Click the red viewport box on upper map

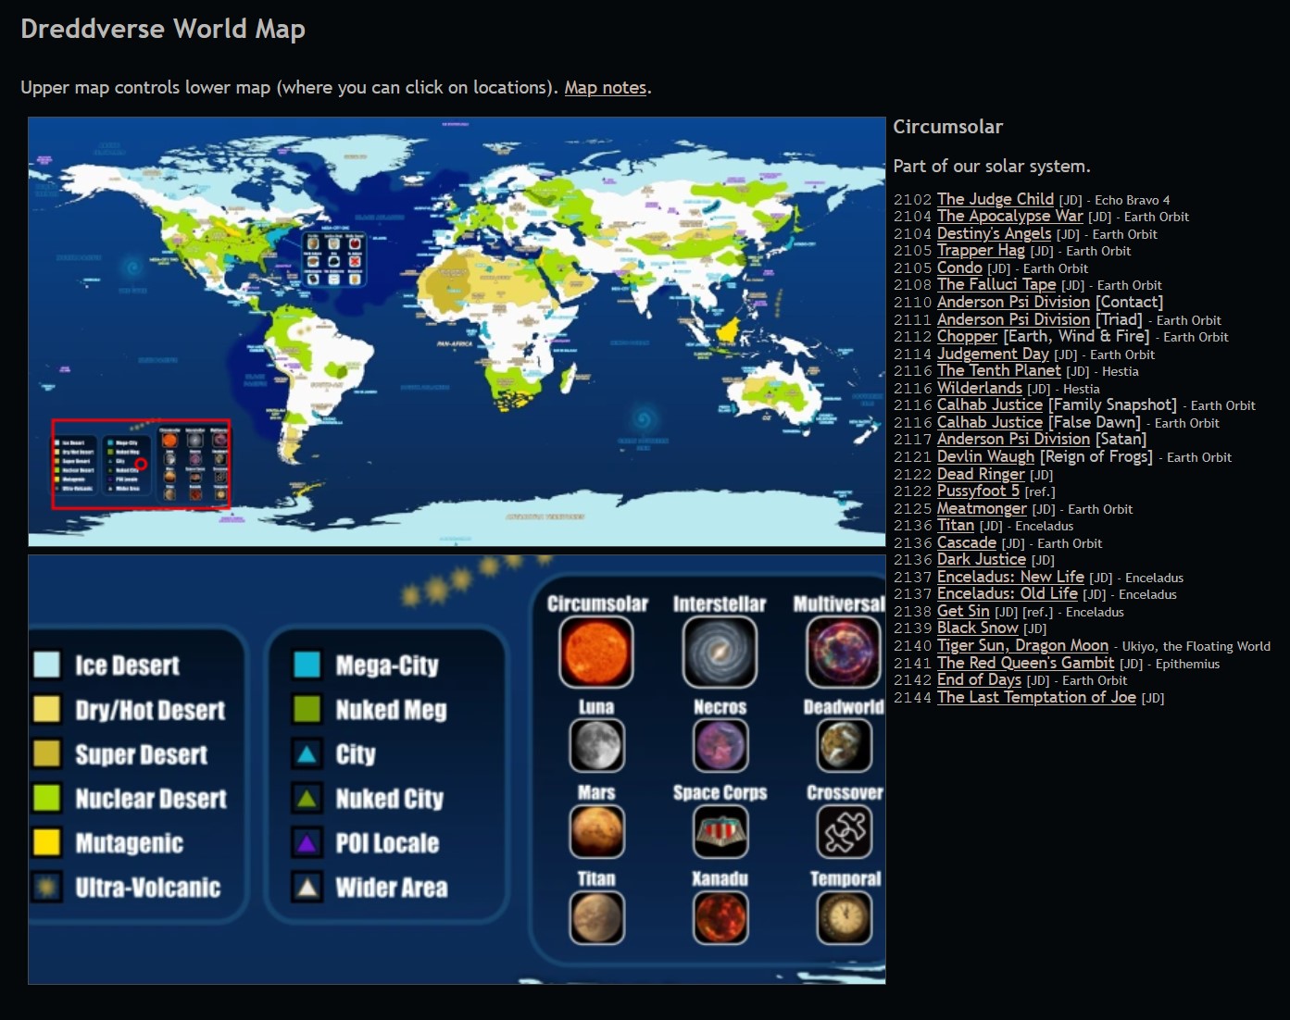141,464
